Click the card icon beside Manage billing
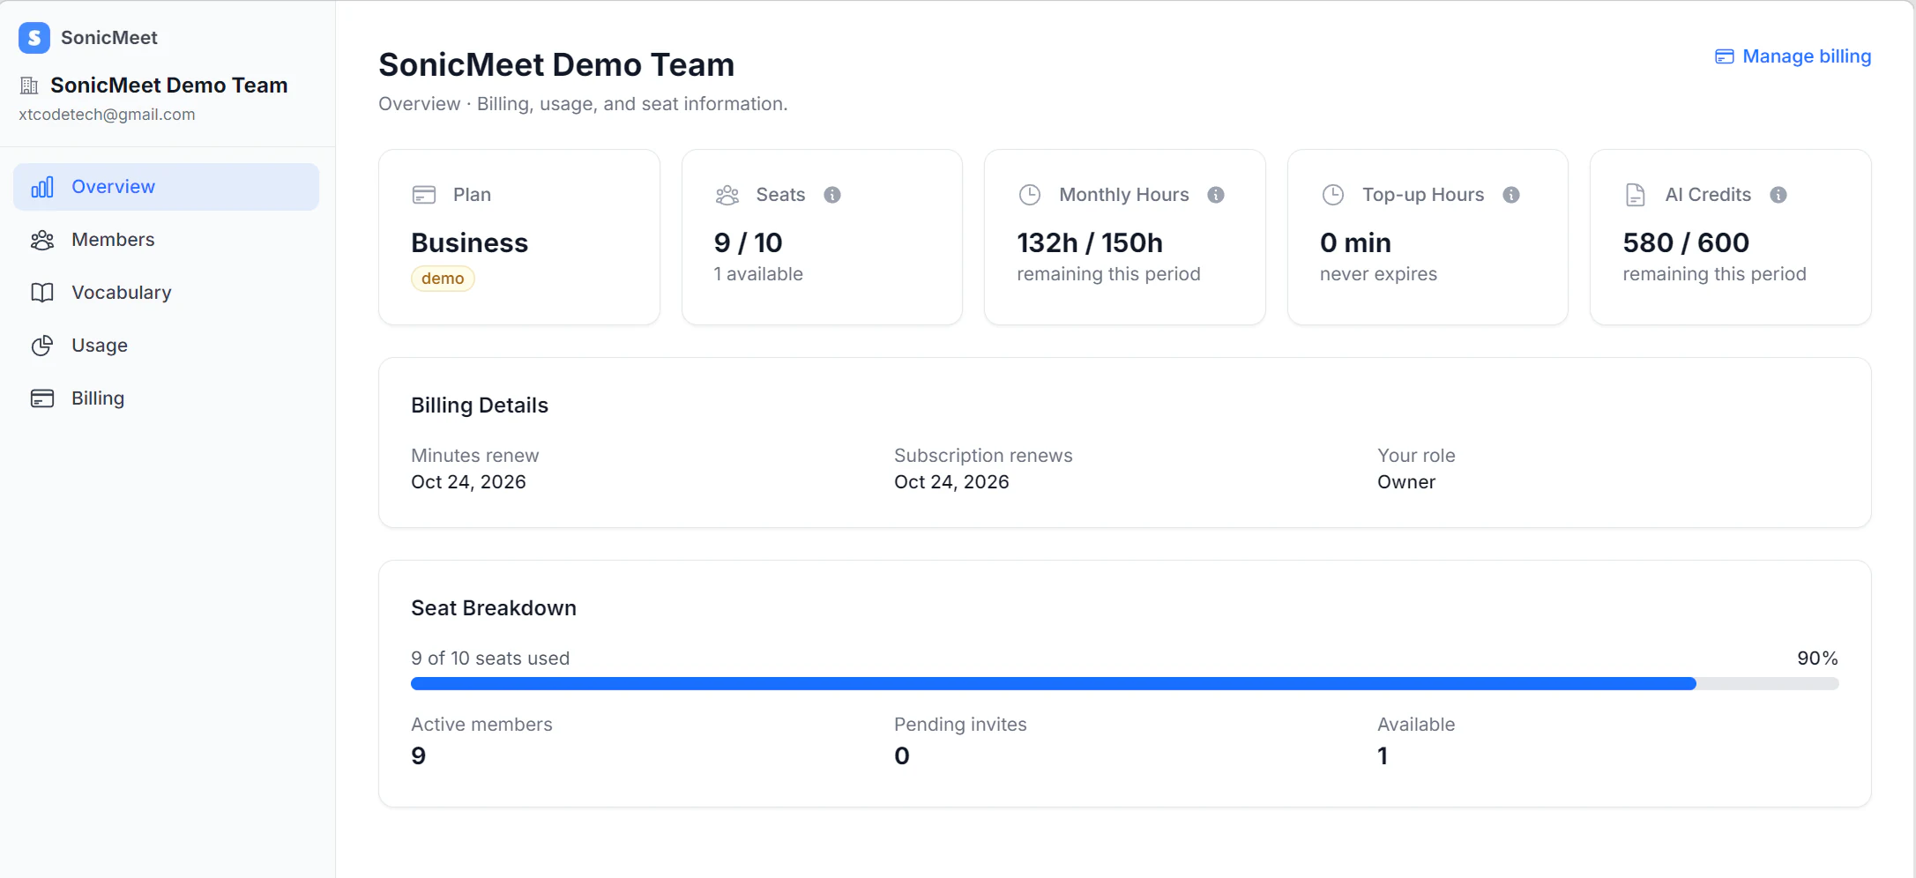The height and width of the screenshot is (878, 1916). [1725, 56]
